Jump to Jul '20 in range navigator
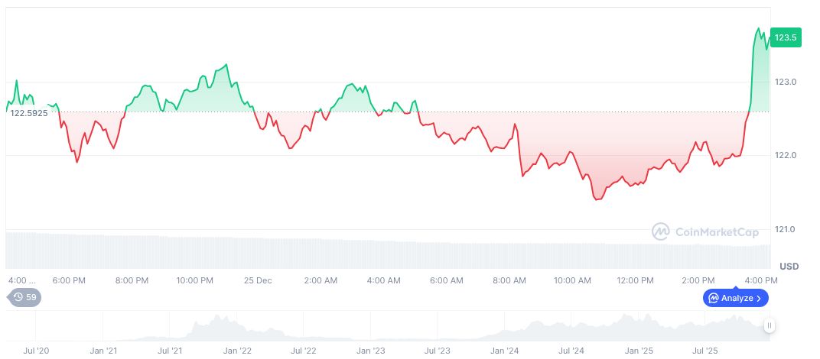 coord(36,351)
